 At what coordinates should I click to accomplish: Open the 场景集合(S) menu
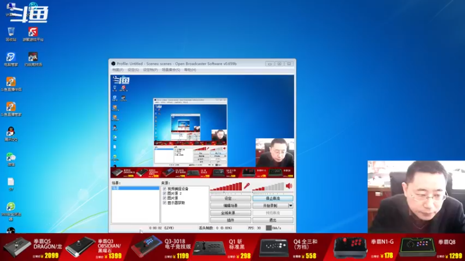coord(171,70)
